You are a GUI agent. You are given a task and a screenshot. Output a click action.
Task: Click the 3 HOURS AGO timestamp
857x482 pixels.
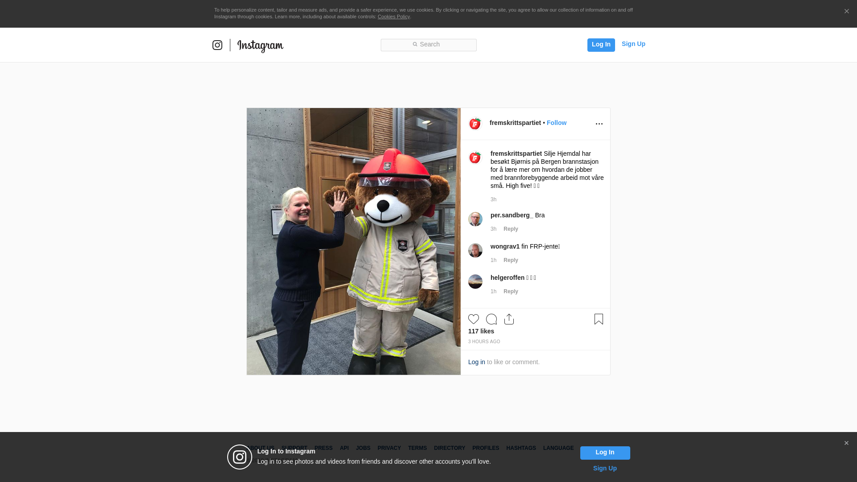[x=484, y=342]
